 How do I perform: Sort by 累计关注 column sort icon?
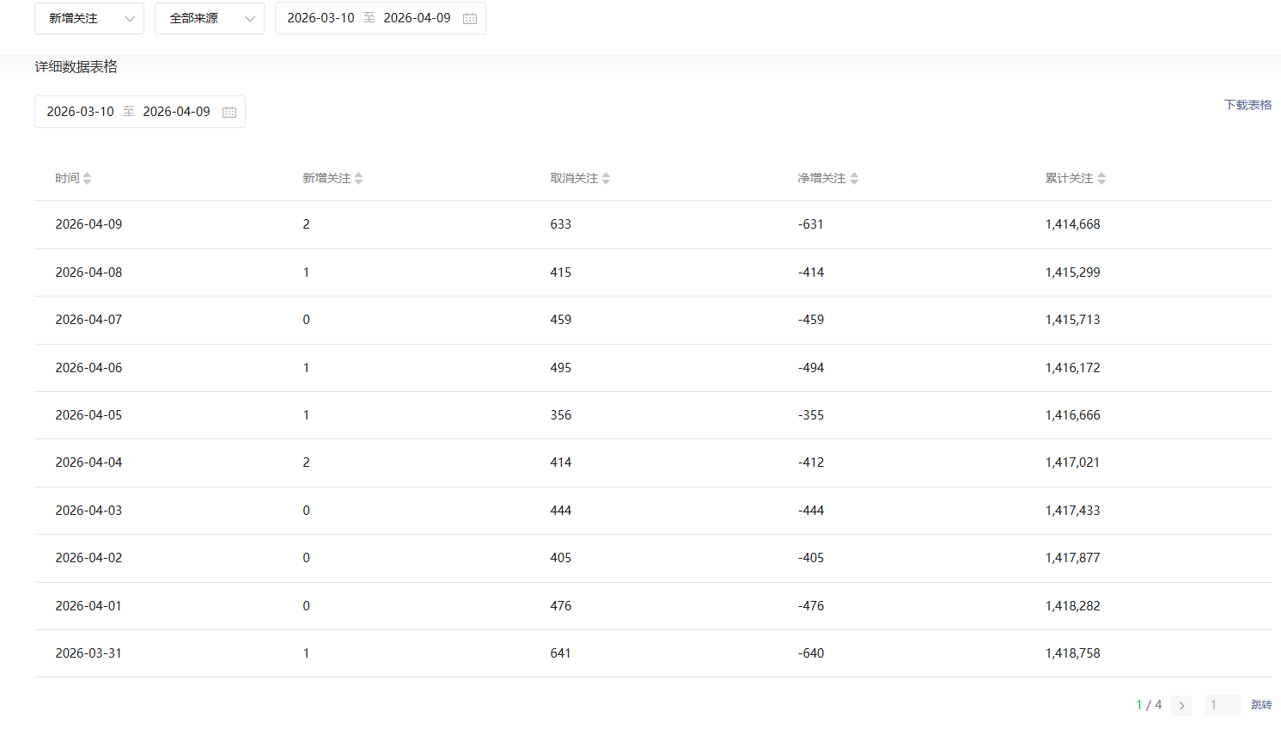1101,178
